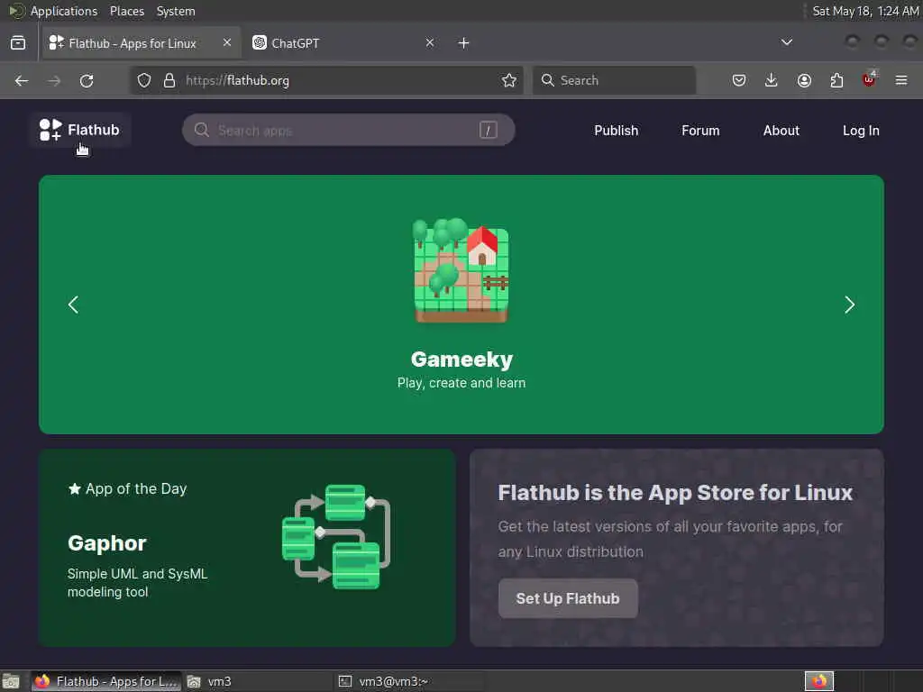Screen dimensions: 923x692
Task: Click the date and time clock
Action: (x=865, y=11)
